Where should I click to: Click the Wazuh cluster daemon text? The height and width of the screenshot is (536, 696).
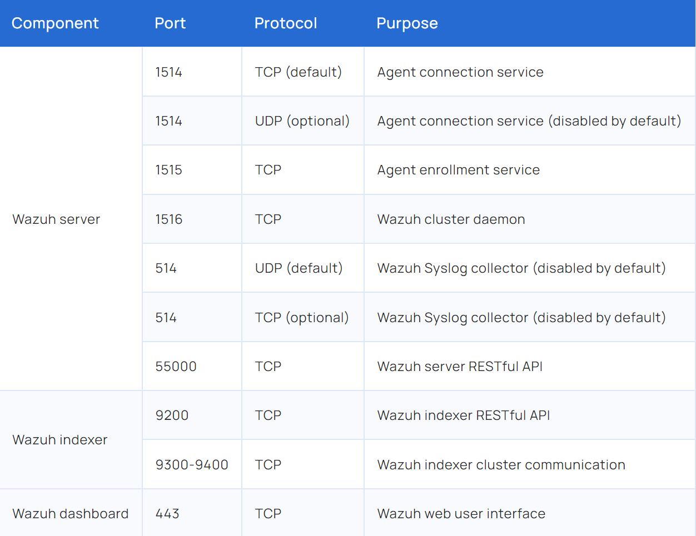point(451,219)
